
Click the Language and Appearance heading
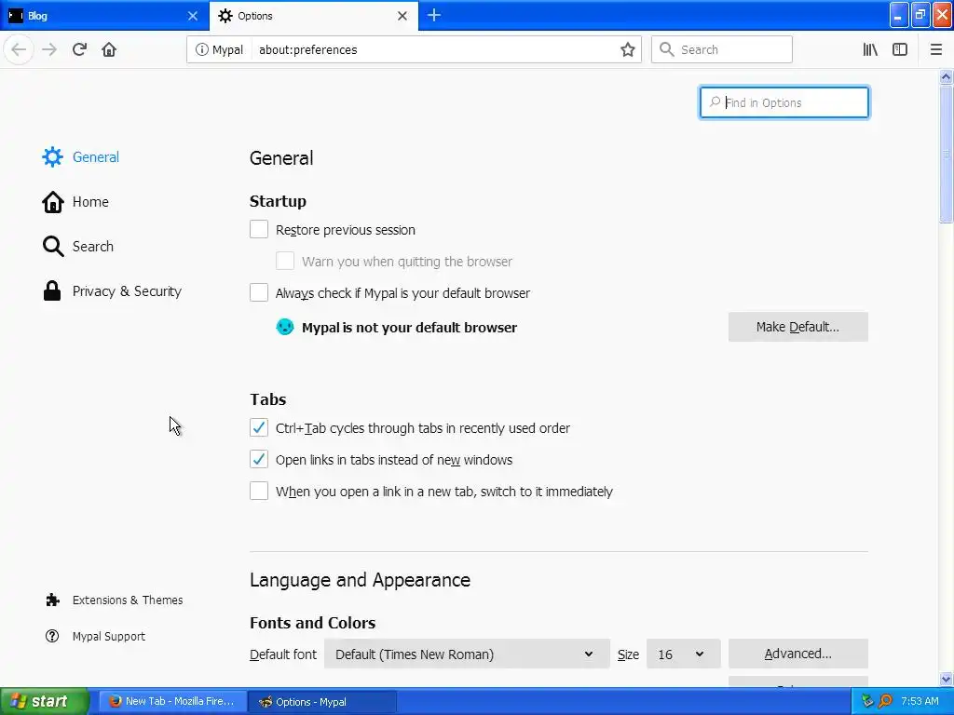[x=360, y=579]
